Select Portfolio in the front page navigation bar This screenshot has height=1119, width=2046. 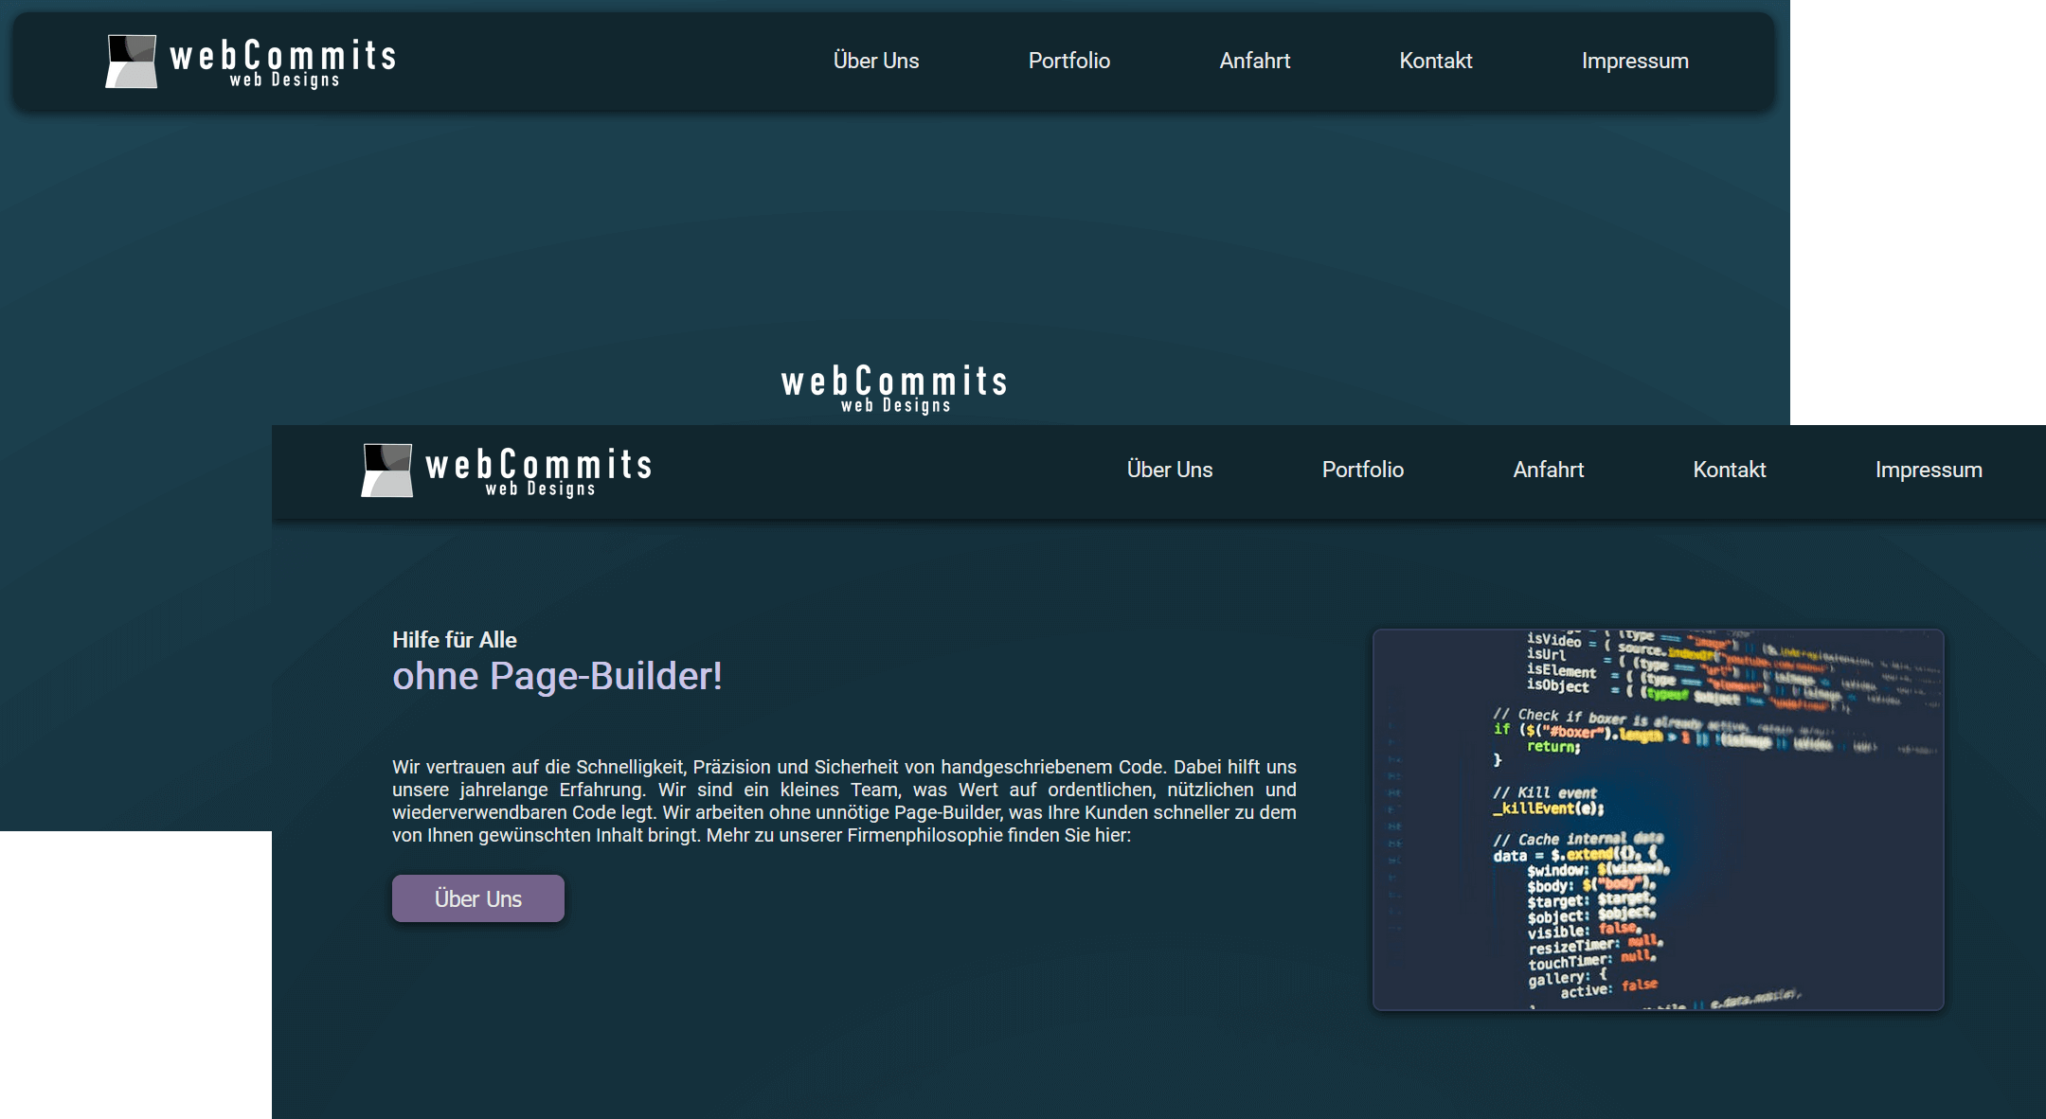(1363, 470)
